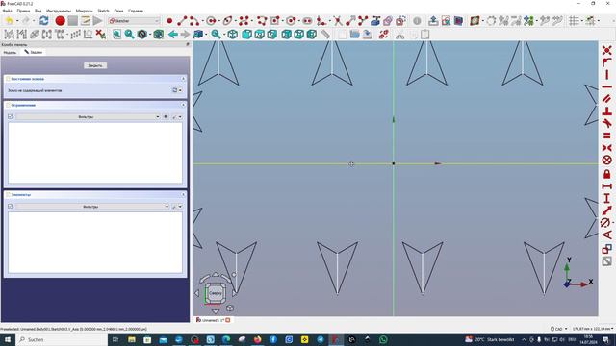The height and width of the screenshot is (346, 616).
Task: Apply the Coincident constraint icon
Action: pos(607,51)
